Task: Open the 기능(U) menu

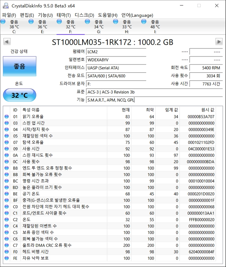Action: point(45,15)
